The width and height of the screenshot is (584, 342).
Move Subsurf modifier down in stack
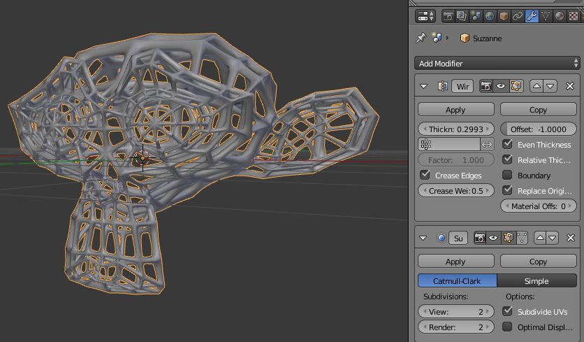click(553, 238)
